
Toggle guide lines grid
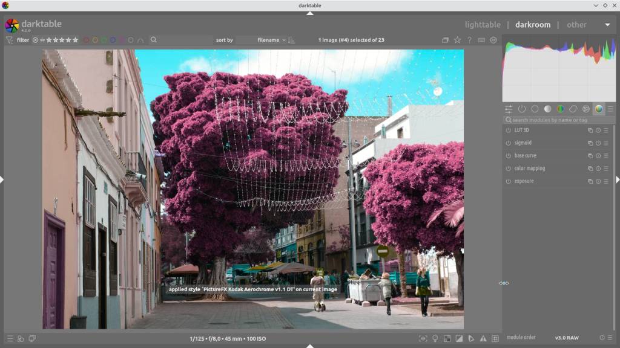(495, 338)
